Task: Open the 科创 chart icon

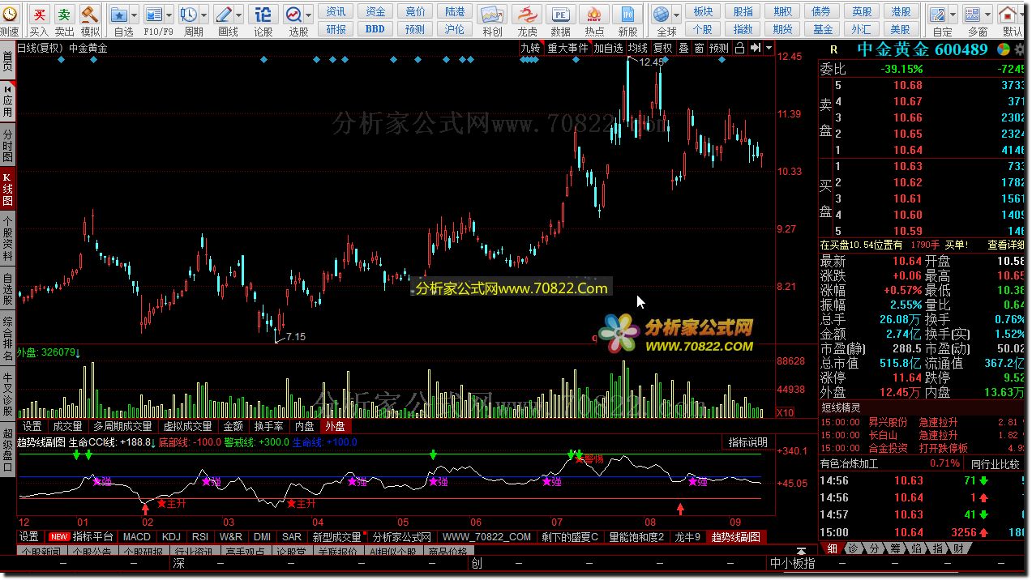Action: [491, 14]
